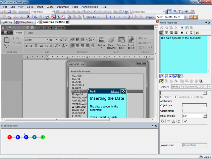Click the Underline icon in Frame Properties
This screenshot has height=159, width=212.
click(x=191, y=33)
